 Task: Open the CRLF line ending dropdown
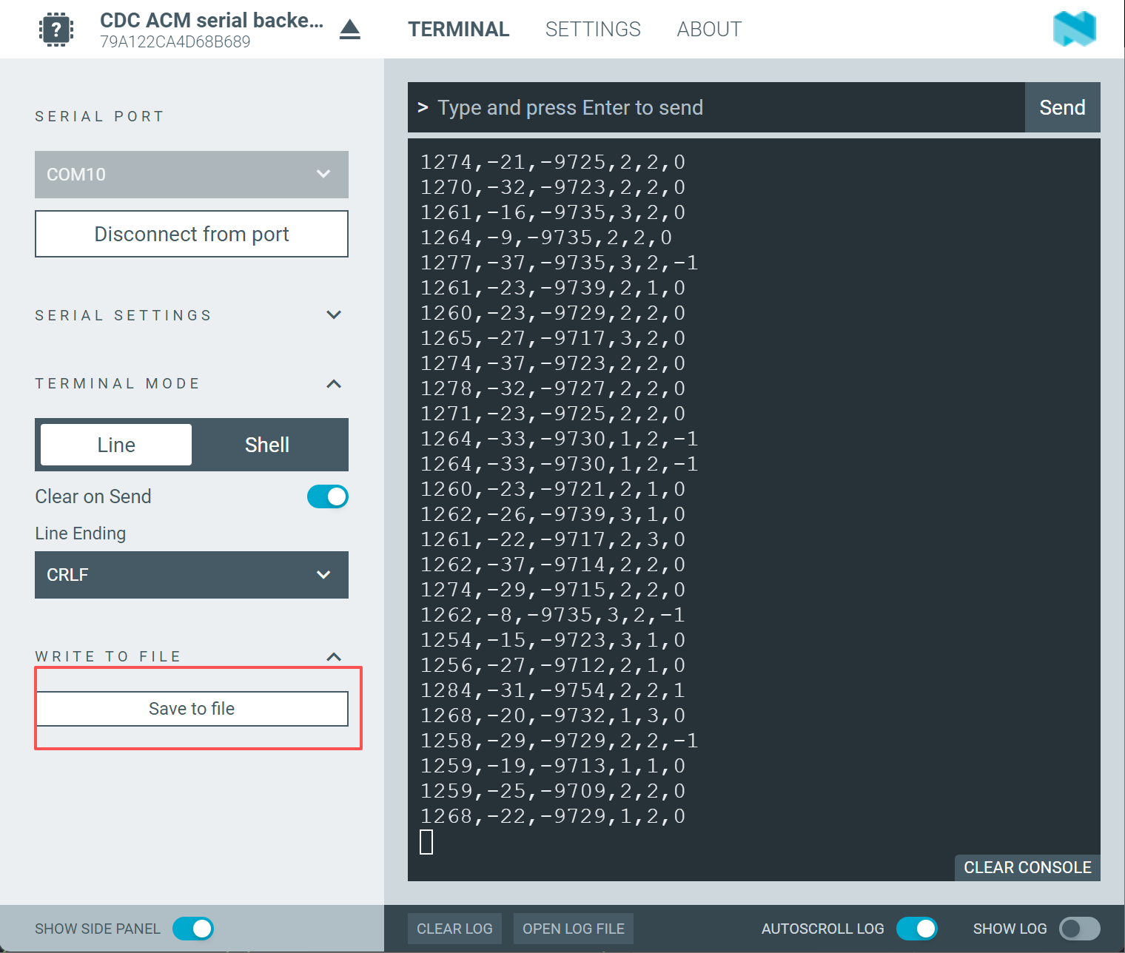point(192,575)
